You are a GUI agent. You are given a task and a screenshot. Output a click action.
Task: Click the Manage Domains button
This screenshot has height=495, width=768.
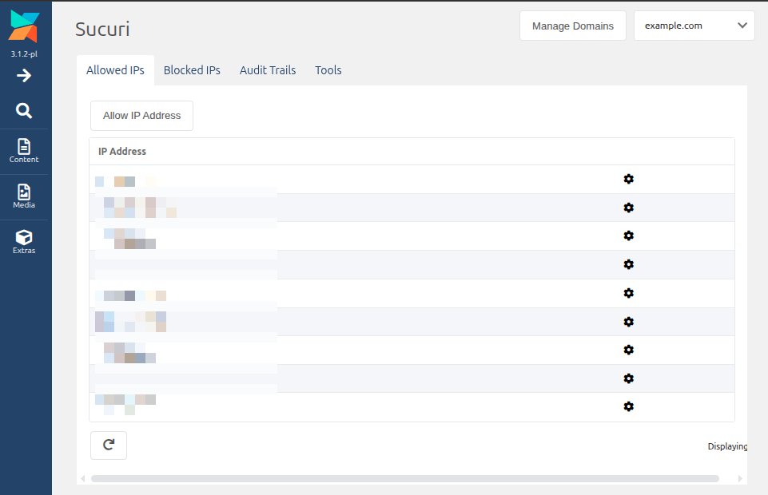572,26
